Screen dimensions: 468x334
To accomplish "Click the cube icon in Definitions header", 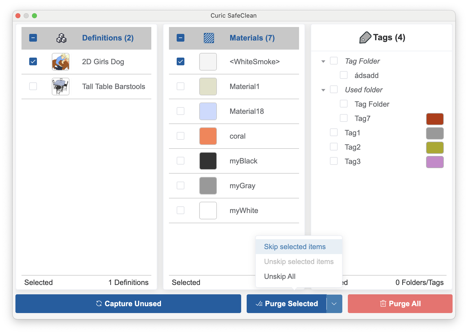I will 61,38.
